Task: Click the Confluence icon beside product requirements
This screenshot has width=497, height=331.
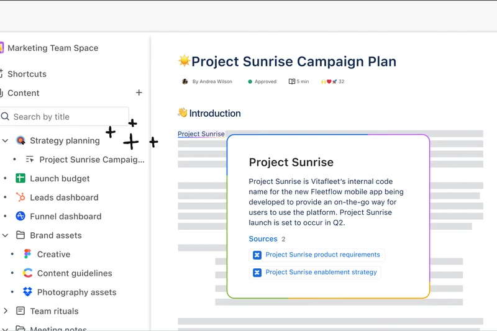Action: (257, 255)
